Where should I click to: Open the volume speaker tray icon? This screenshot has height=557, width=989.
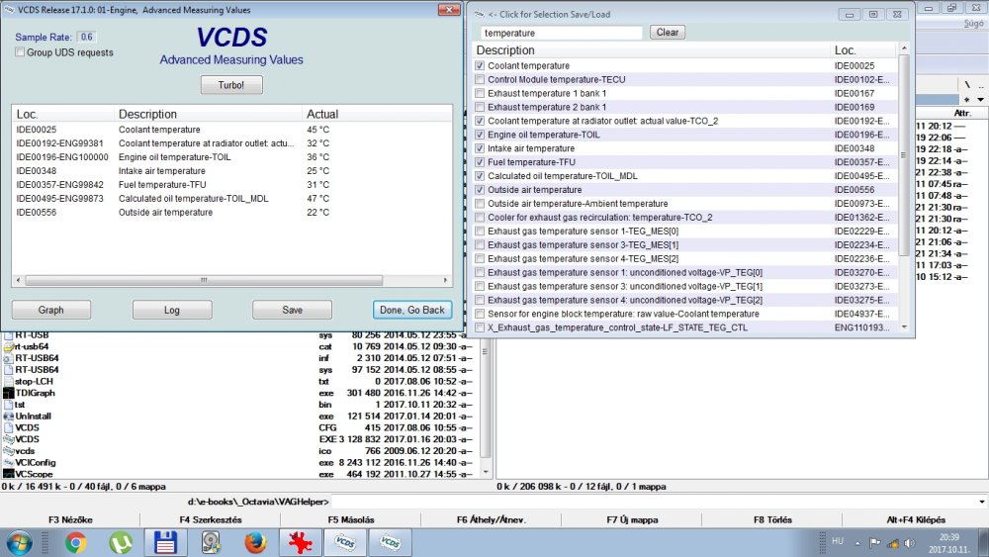910,542
